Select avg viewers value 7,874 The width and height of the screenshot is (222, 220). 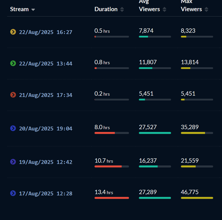tap(146, 31)
